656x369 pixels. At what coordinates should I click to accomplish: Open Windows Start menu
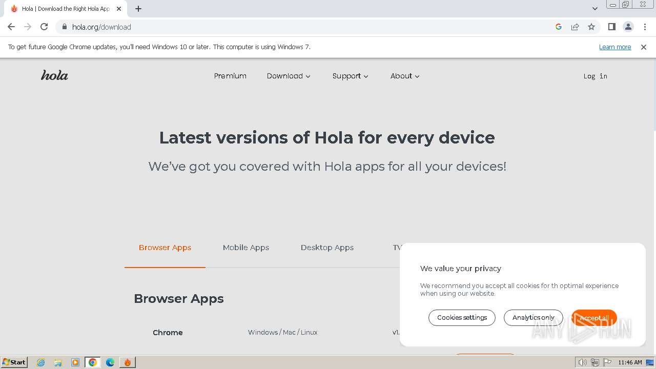pos(14,362)
